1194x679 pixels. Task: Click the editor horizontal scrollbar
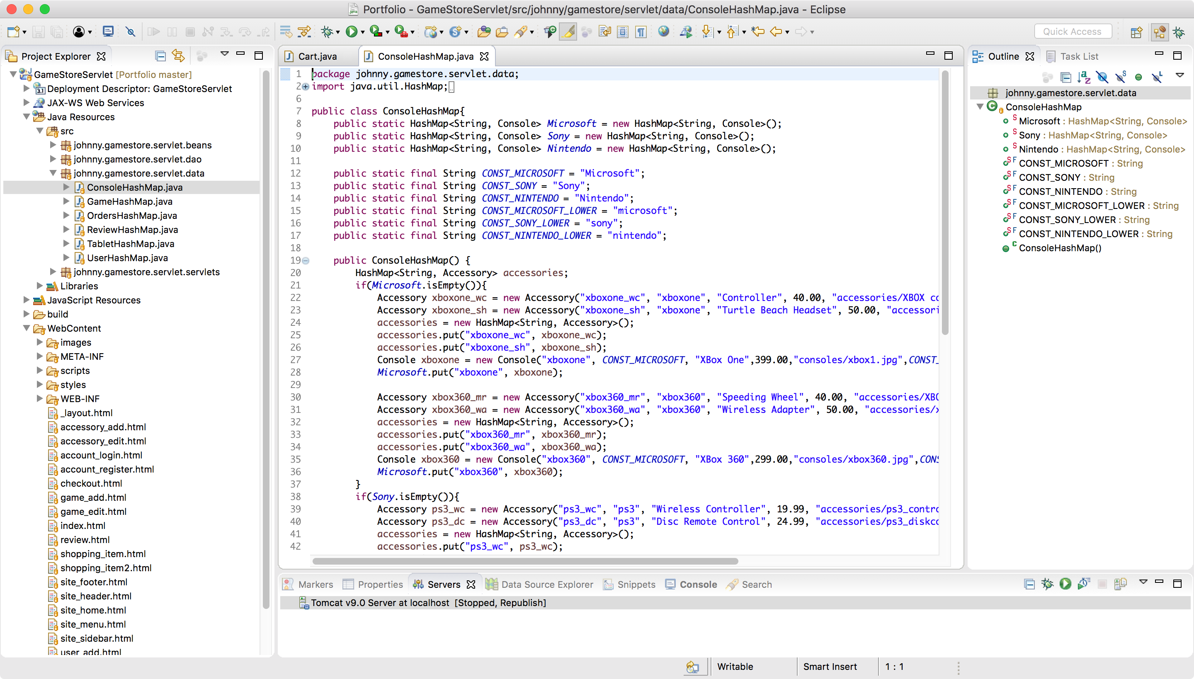click(x=525, y=560)
